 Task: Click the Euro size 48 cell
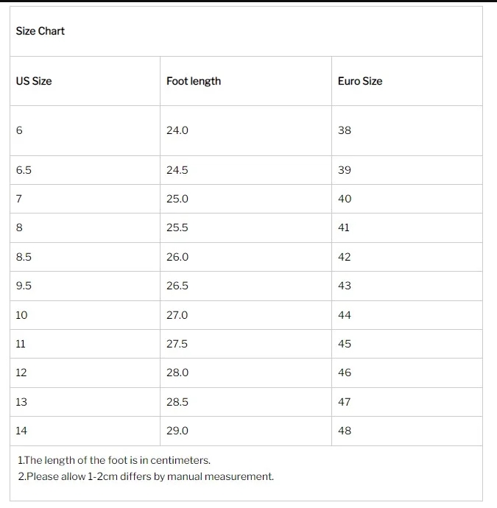point(407,431)
